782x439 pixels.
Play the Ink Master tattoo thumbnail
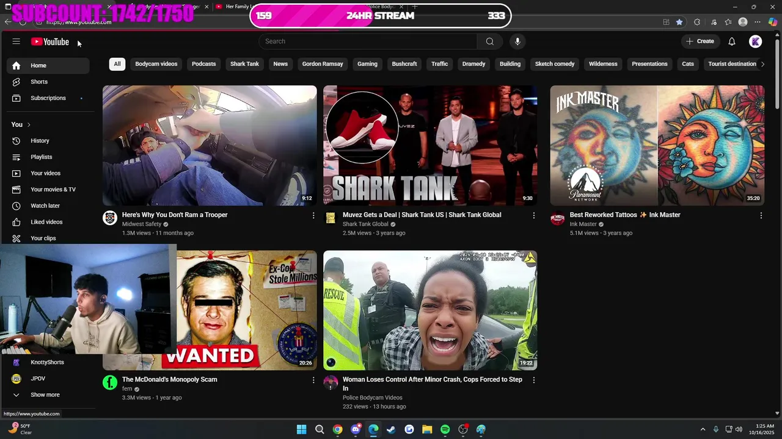(657, 145)
